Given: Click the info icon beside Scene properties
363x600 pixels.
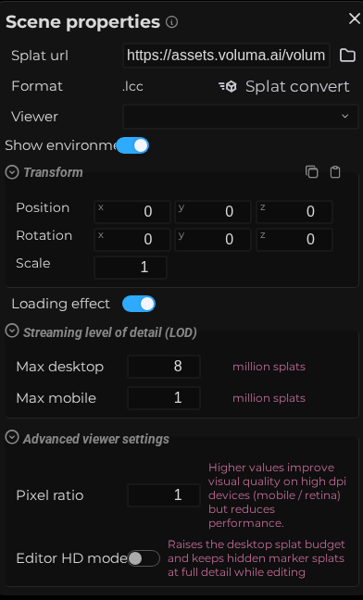Looking at the screenshot, I should click(171, 22).
